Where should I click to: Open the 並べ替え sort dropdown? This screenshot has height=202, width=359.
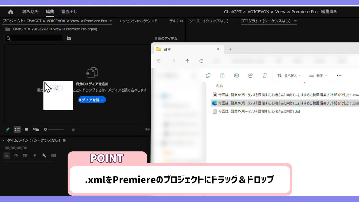[289, 75]
